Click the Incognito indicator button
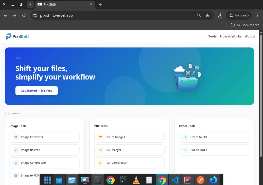The width and height of the screenshot is (263, 185). (239, 15)
